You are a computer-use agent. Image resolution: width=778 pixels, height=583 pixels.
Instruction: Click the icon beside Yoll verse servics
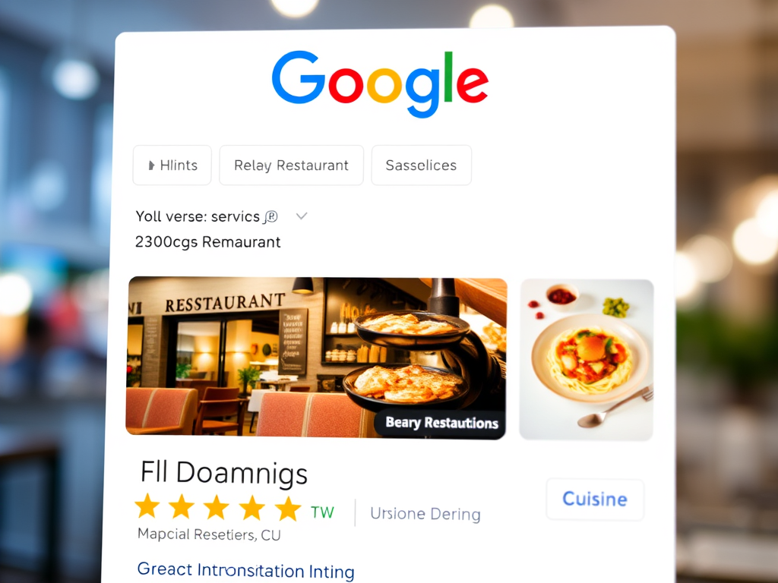click(271, 216)
